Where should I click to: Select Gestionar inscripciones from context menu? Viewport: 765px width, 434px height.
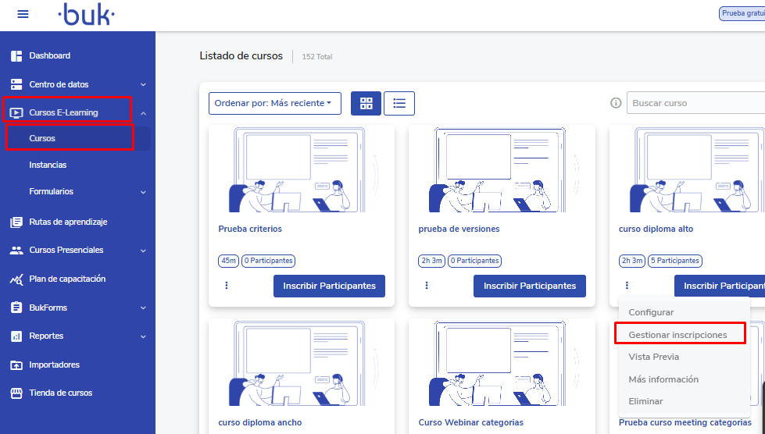pos(677,335)
